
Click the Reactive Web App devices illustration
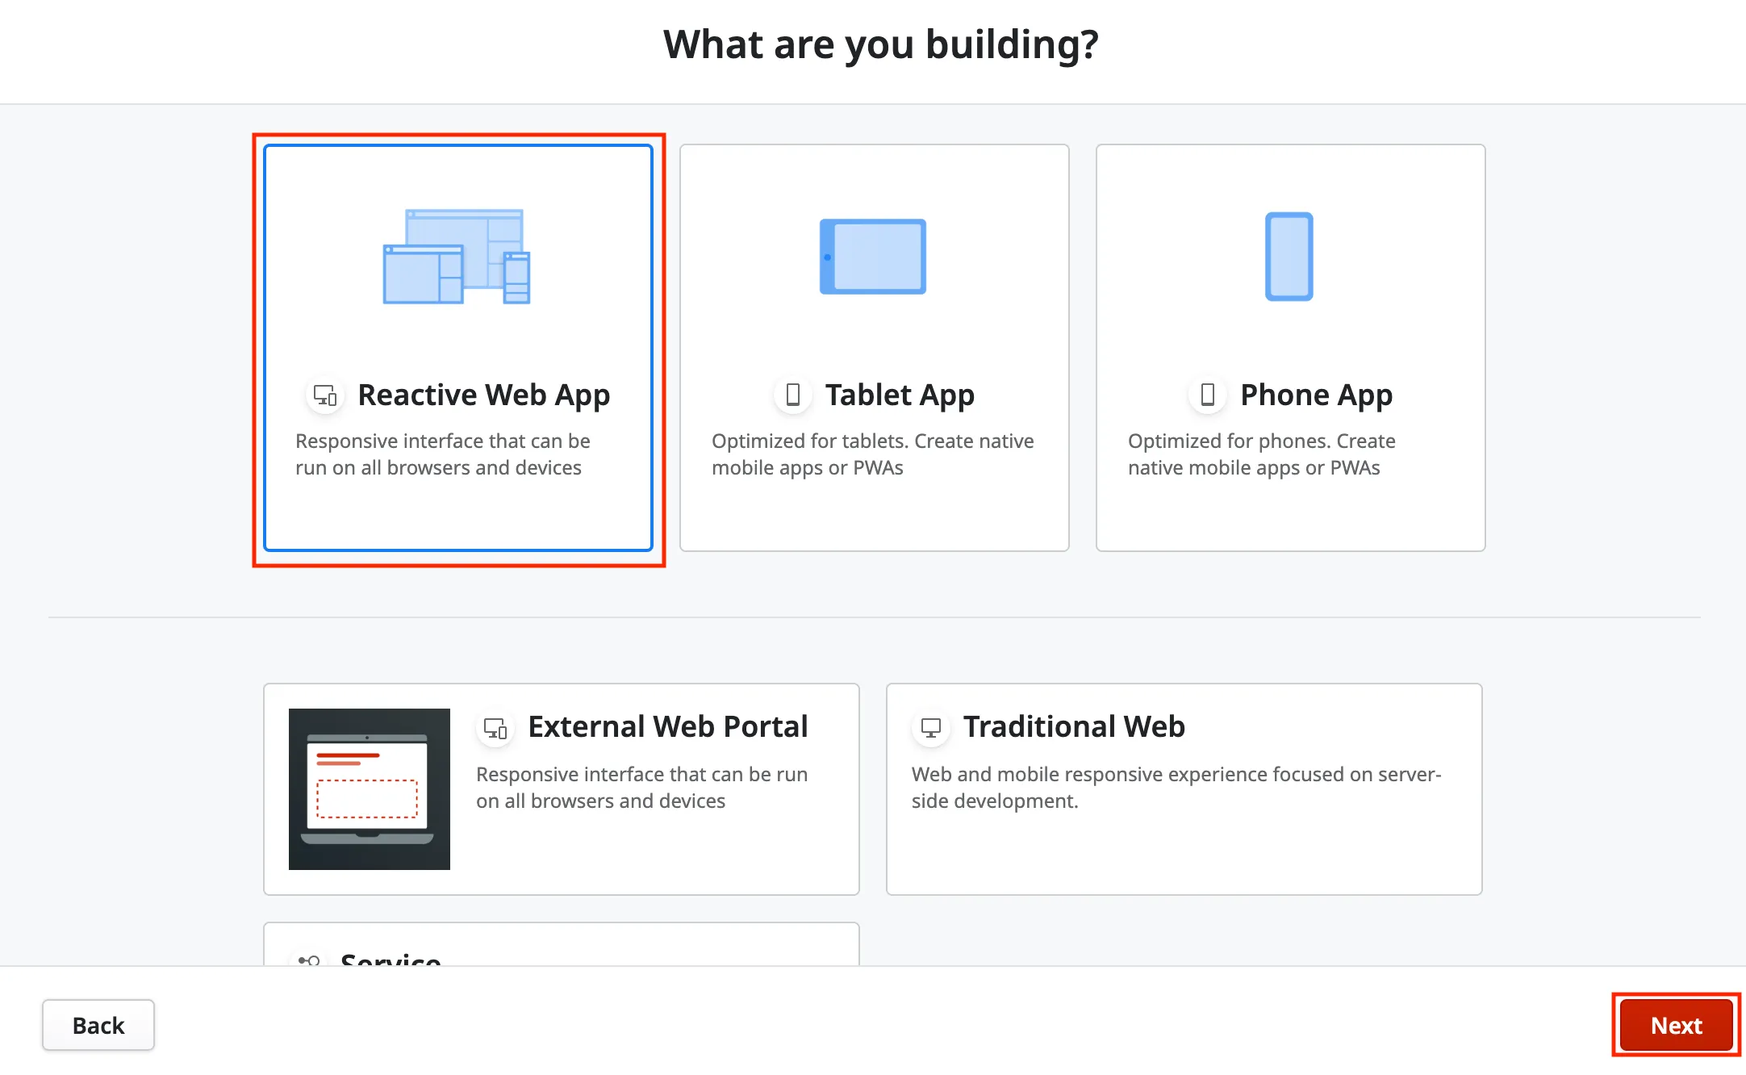click(x=457, y=258)
